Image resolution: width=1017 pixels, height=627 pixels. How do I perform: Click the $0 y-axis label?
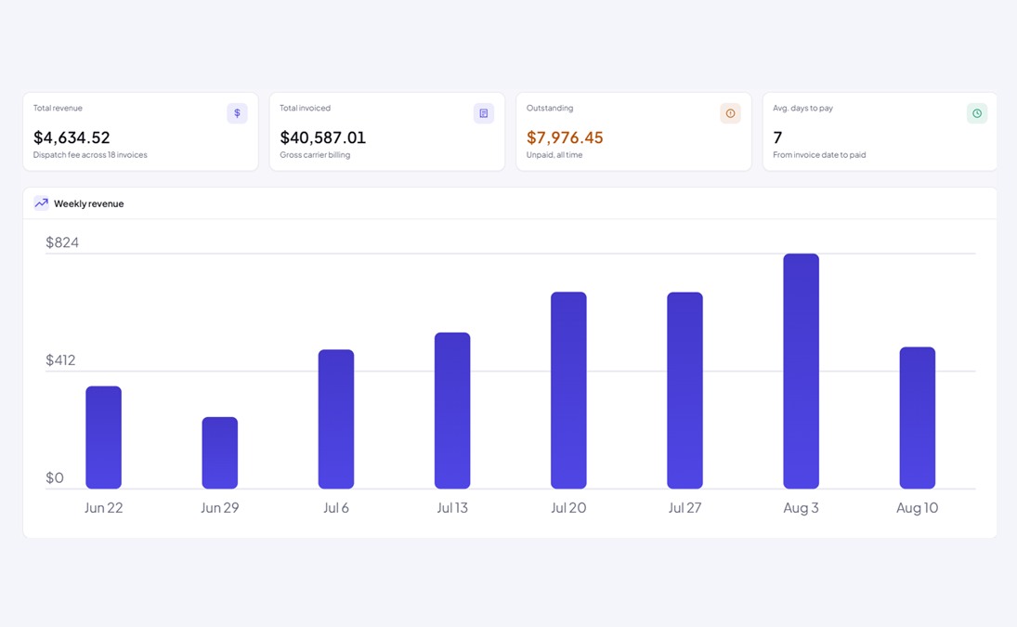55,477
